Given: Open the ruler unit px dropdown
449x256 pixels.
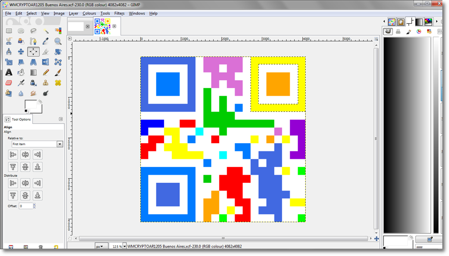Looking at the screenshot, I should [101, 246].
